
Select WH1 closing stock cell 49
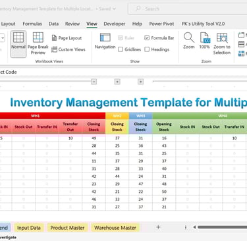(x=94, y=138)
